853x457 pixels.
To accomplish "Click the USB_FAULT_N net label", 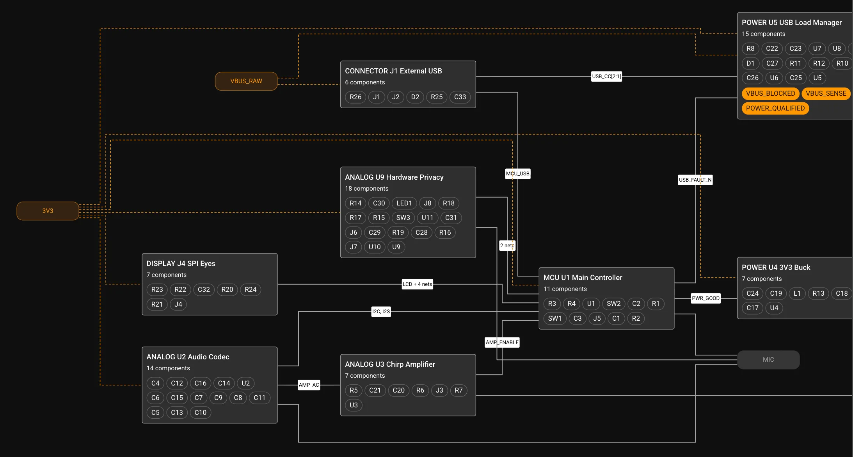I will 695,180.
